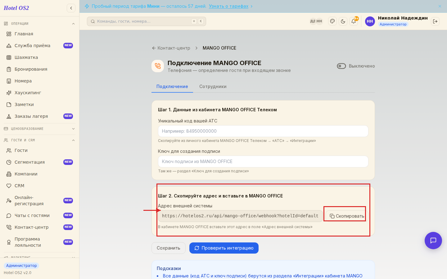Dismiss the trial period banner
This screenshot has height=279, width=447.
point(440,6)
